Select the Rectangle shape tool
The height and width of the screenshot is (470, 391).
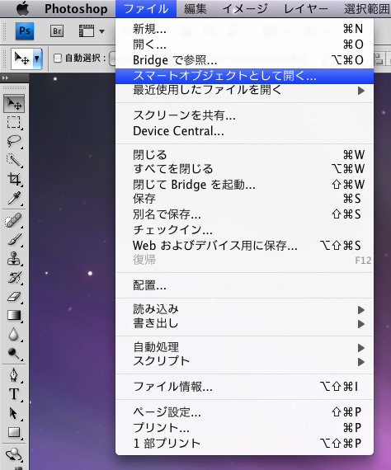pyautogui.click(x=14, y=432)
